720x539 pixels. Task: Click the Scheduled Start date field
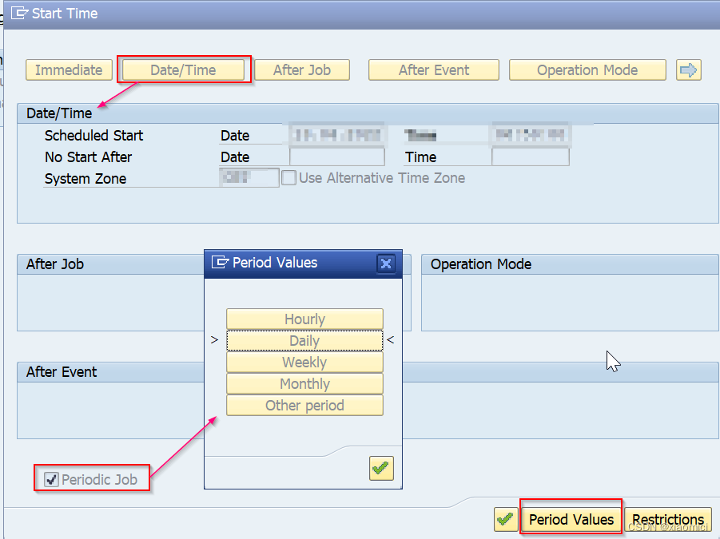[337, 135]
